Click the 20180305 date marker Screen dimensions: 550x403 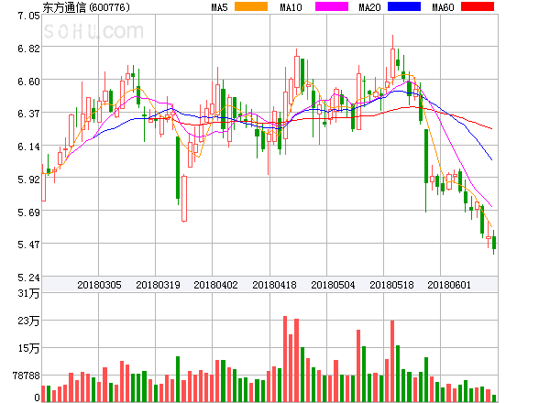point(99,285)
